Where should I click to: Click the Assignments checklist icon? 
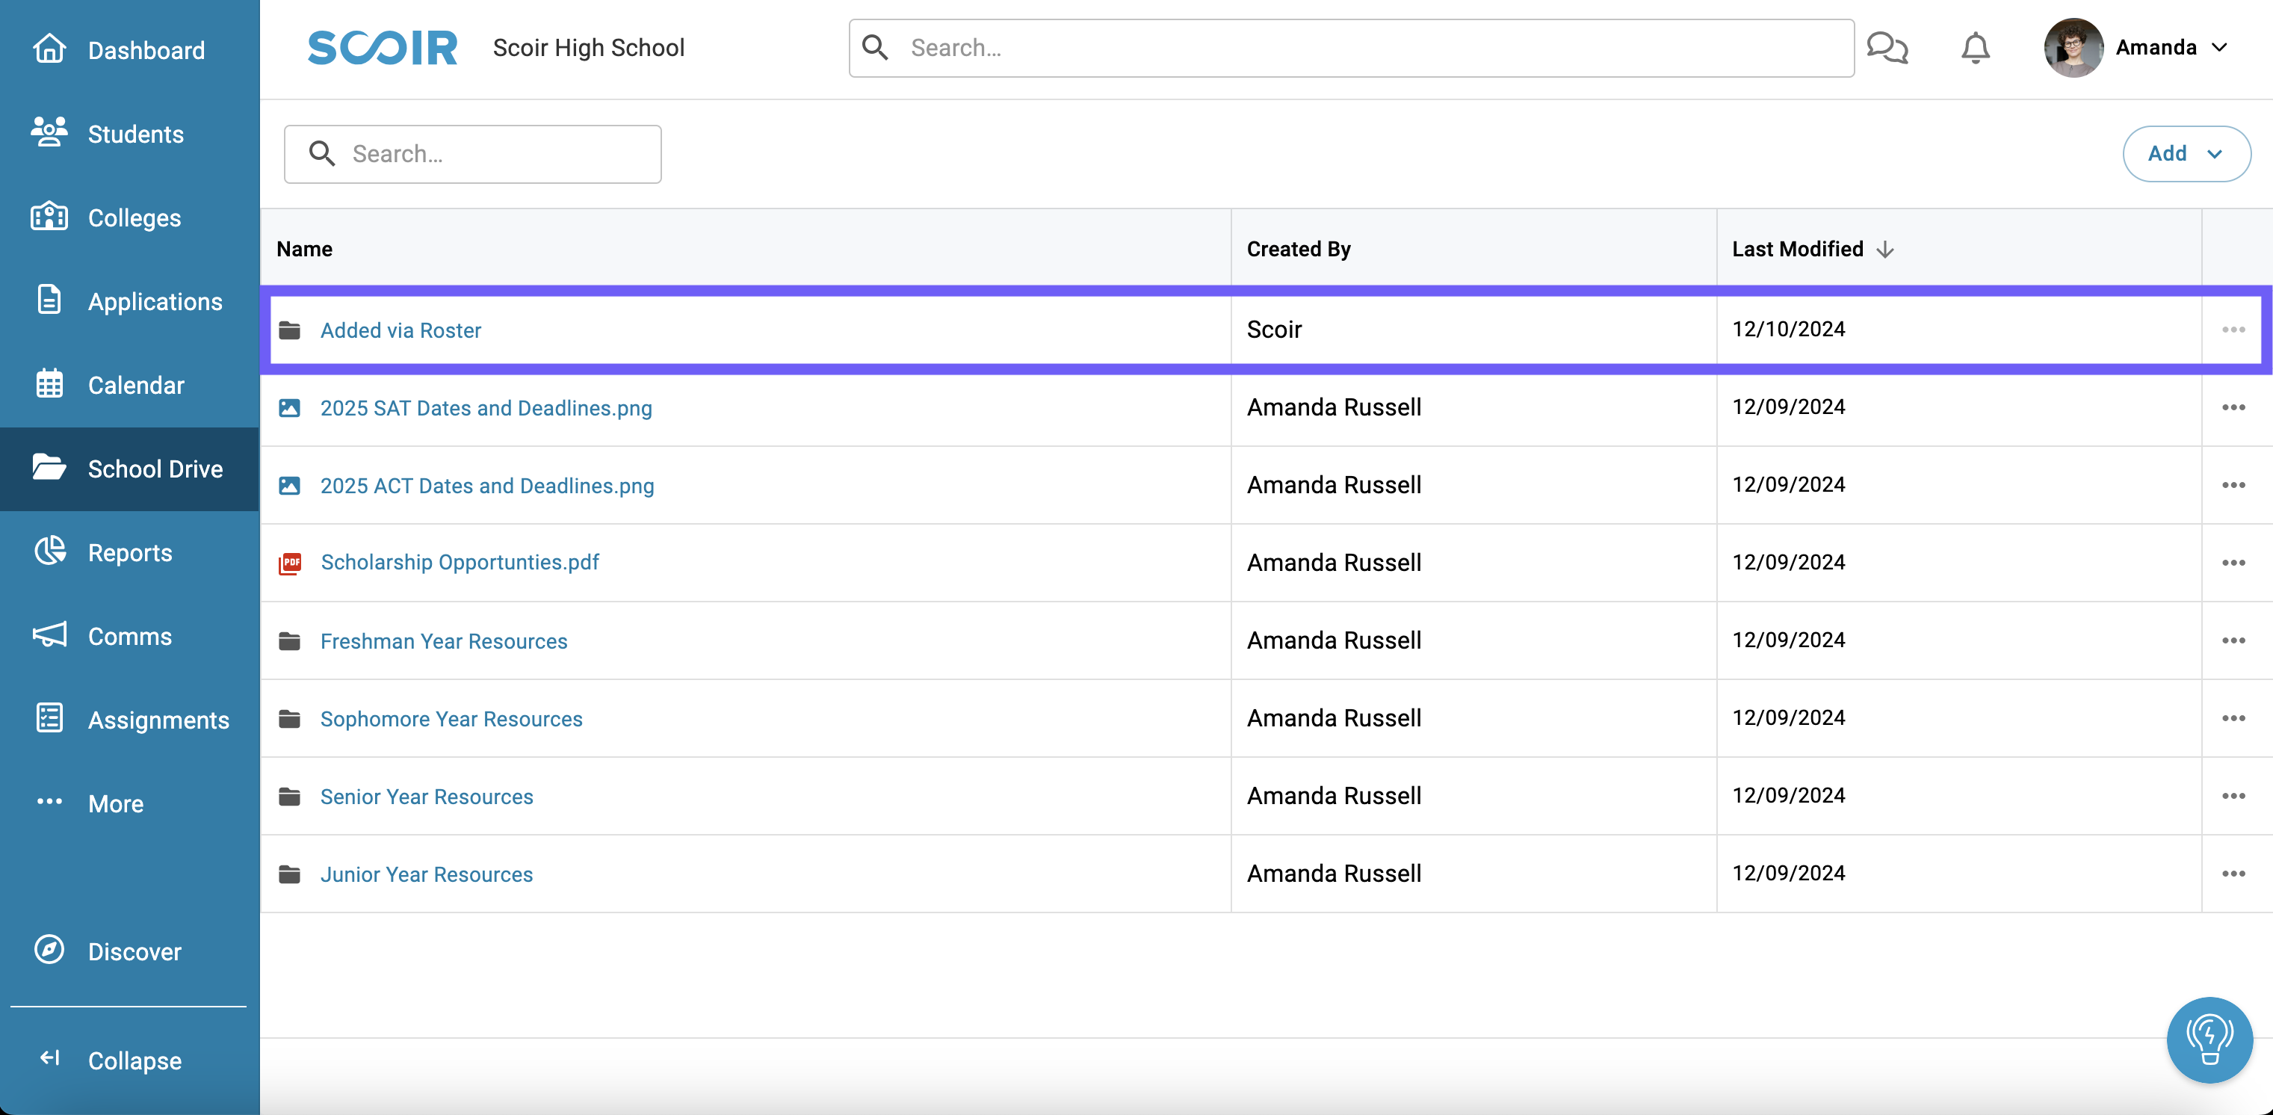pyautogui.click(x=49, y=719)
